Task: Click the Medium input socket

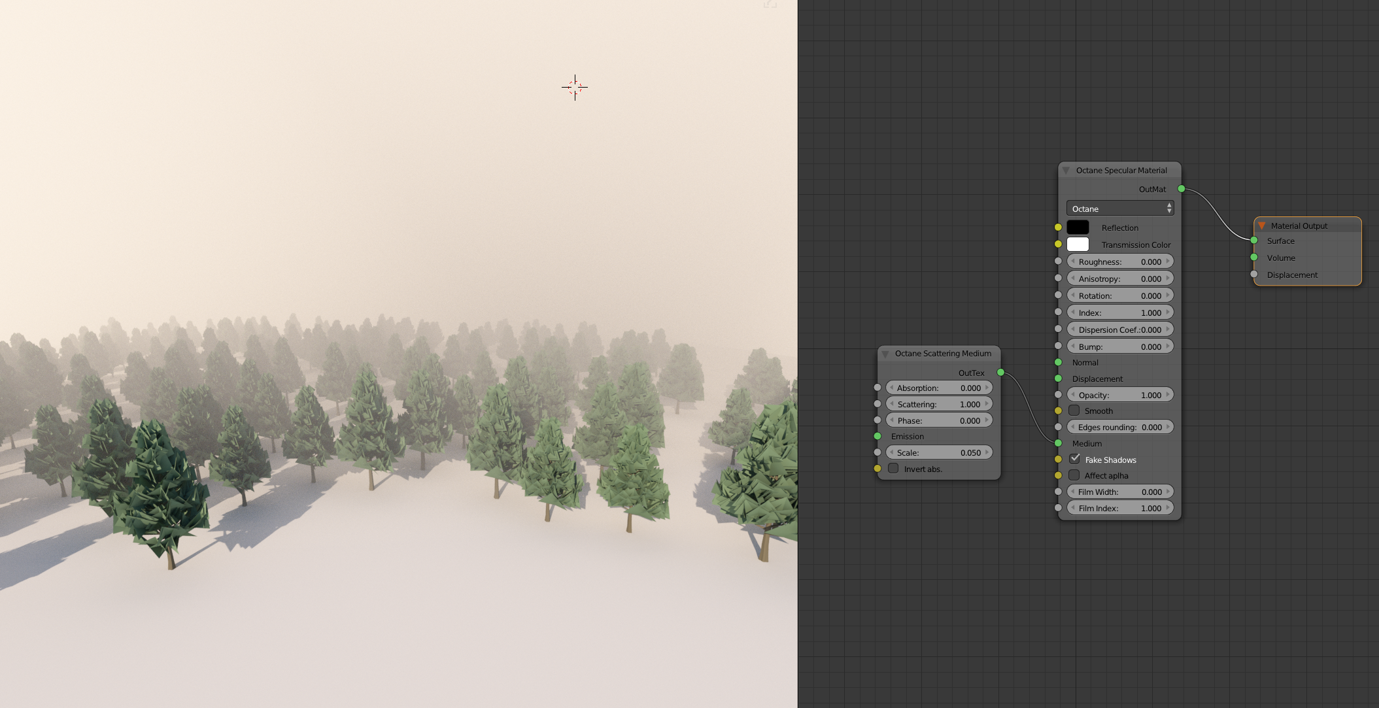Action: pos(1058,443)
